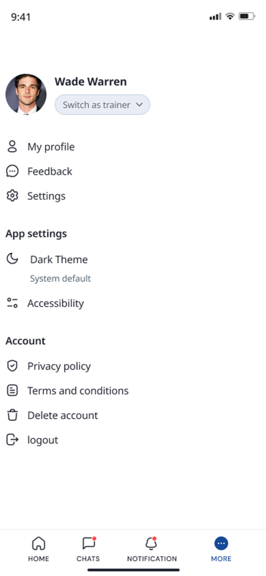Open the Accessibility settings label
The width and height of the screenshot is (266, 576).
pos(56,303)
